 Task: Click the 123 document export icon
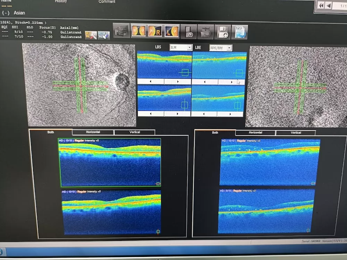point(240,32)
